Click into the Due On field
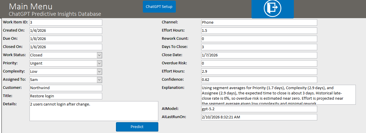Image resolution: width=366 pixels, height=133 pixels. [x=66, y=39]
